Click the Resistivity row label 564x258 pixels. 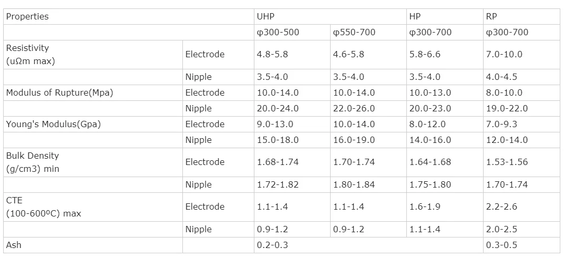coord(28,54)
